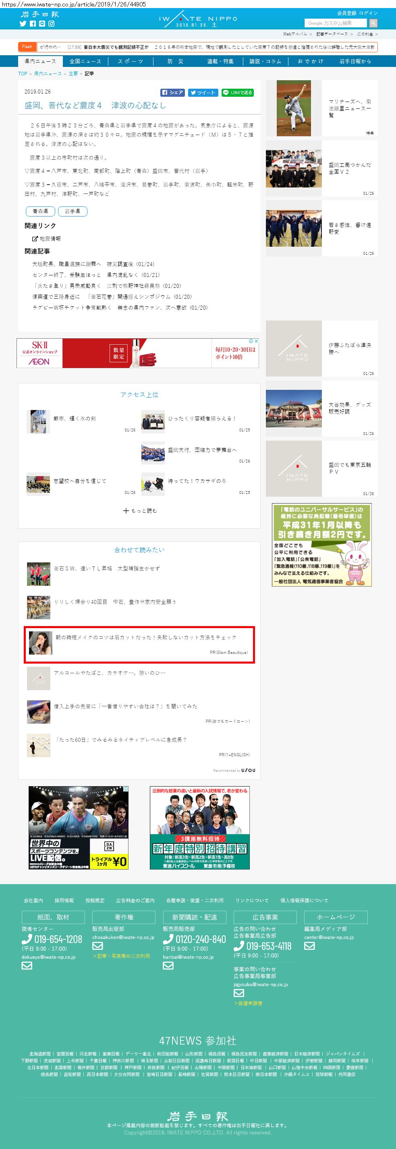
Task: Open the Facebook icon in the header
Action: [33, 24]
